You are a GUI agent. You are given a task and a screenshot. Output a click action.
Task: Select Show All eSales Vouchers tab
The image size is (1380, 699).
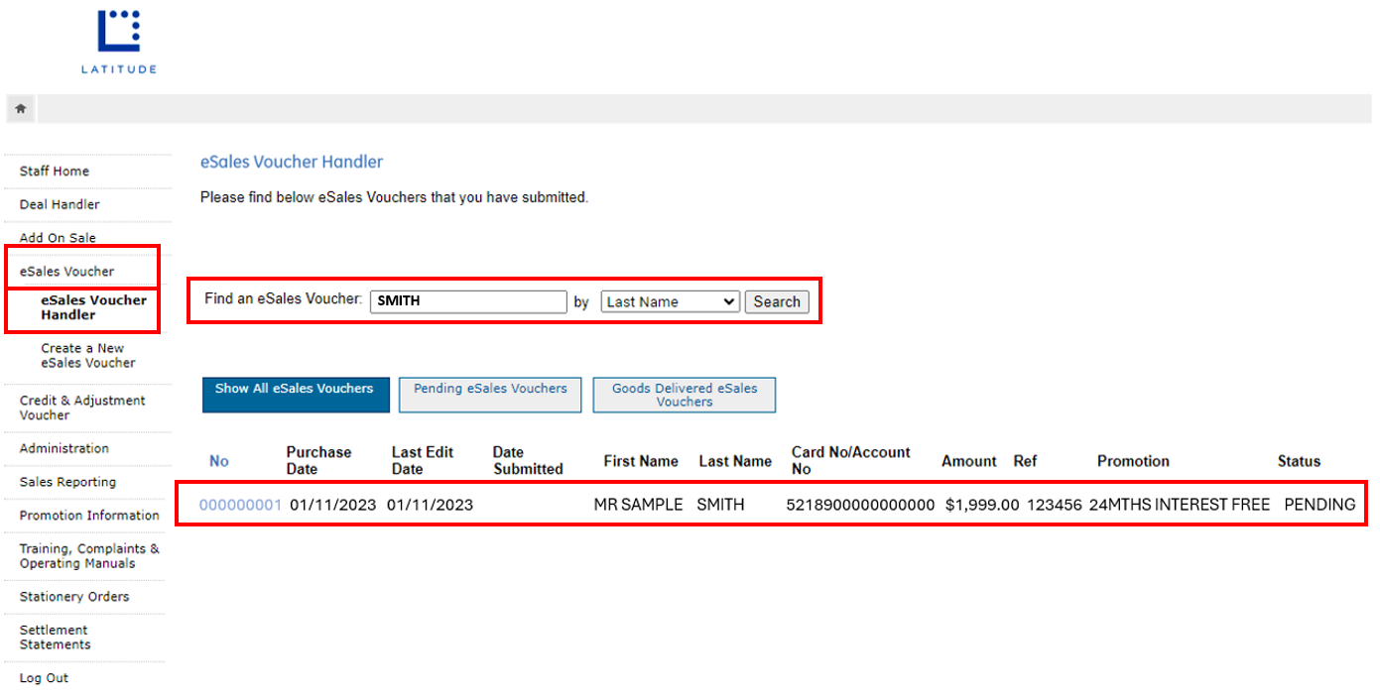click(294, 395)
